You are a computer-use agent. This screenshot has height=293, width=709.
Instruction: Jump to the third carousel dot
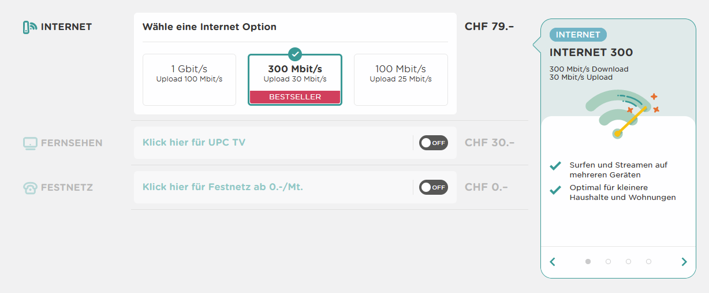(628, 262)
